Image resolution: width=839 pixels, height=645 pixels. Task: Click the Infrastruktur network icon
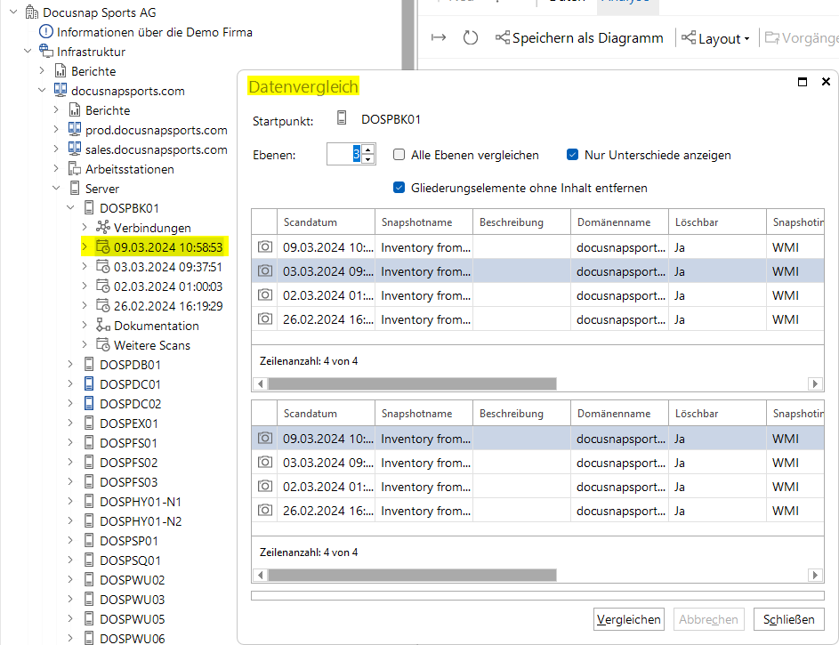(46, 52)
